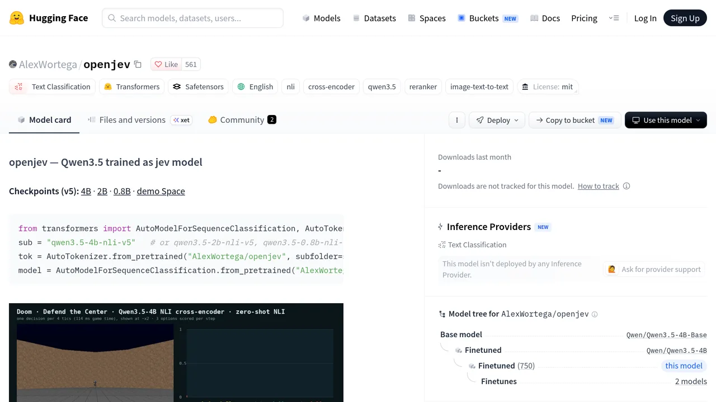
Task: Select the Text Classification tag
Action: click(52, 87)
